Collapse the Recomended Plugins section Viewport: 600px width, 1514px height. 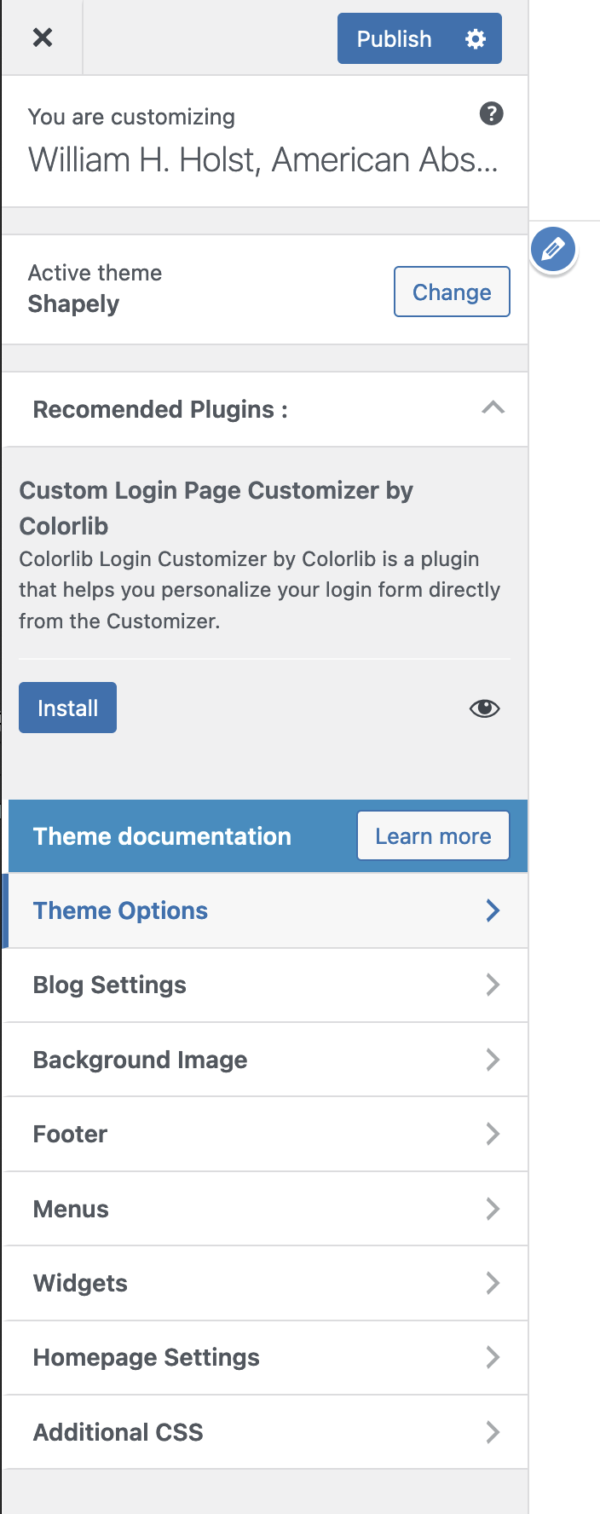tap(493, 408)
